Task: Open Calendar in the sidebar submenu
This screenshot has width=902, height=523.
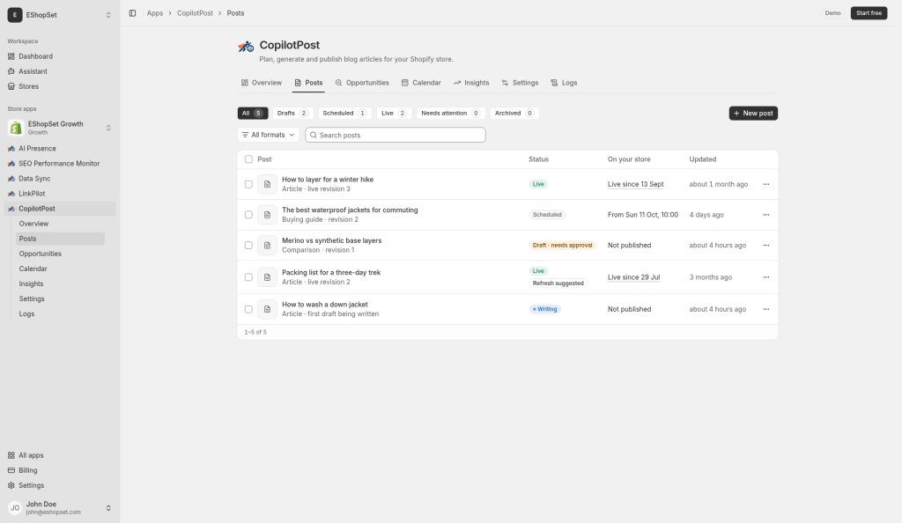Action: coord(60,269)
